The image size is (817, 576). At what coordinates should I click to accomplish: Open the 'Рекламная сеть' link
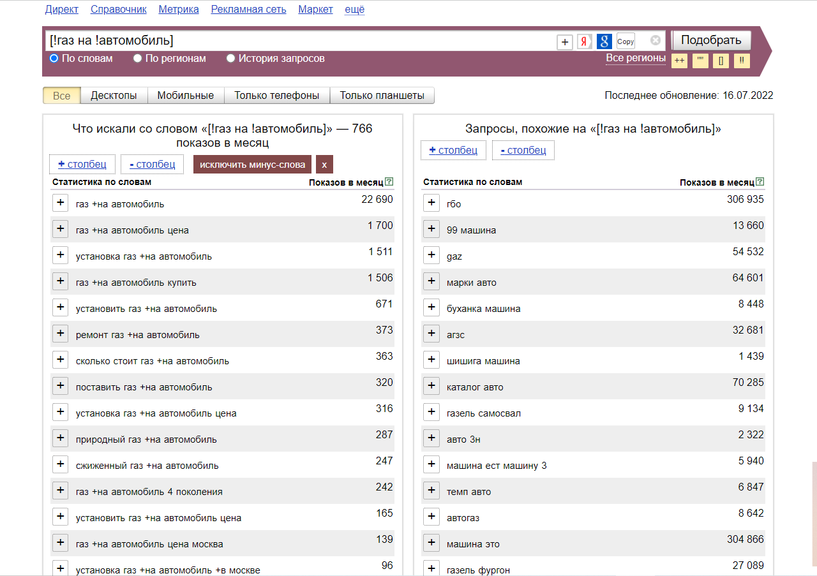point(248,9)
